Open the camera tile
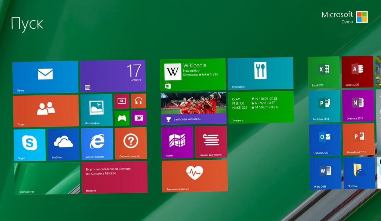381x221 pixels. pos(139,118)
